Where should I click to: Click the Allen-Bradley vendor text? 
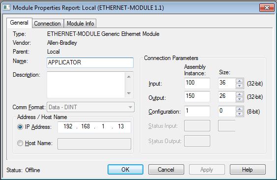point(62,43)
